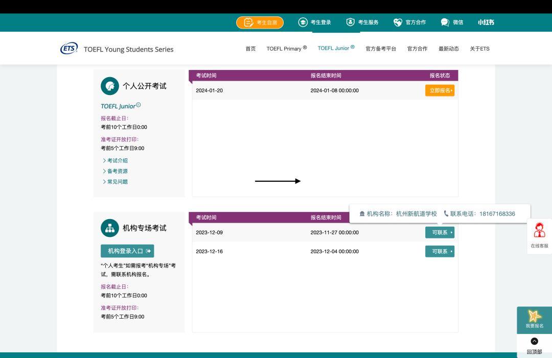Open 关于ETS navigation item
The height and width of the screenshot is (358, 552).
[479, 49]
